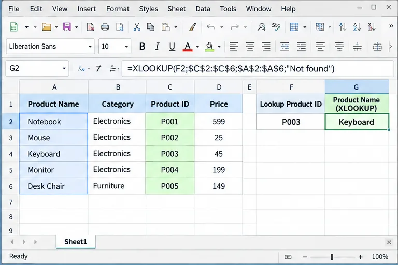Click the Sort Descending icon
This screenshot has width=398, height=265.
tap(372, 27)
